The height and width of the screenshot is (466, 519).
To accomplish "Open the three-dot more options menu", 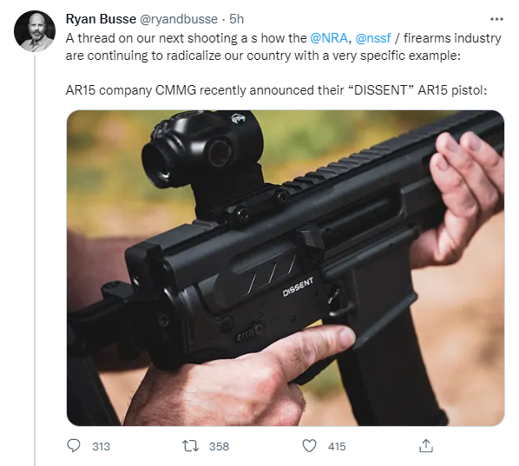I will (x=496, y=19).
